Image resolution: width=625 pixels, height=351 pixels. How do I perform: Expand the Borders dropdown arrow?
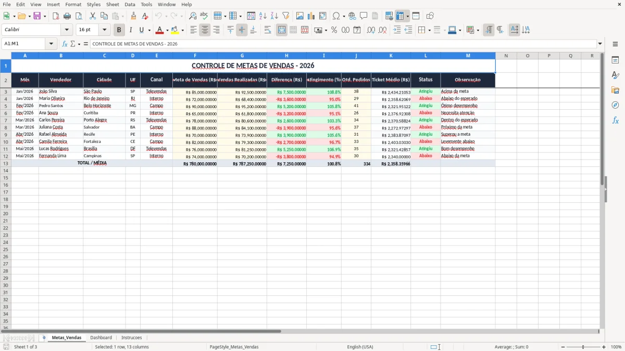click(x=429, y=30)
